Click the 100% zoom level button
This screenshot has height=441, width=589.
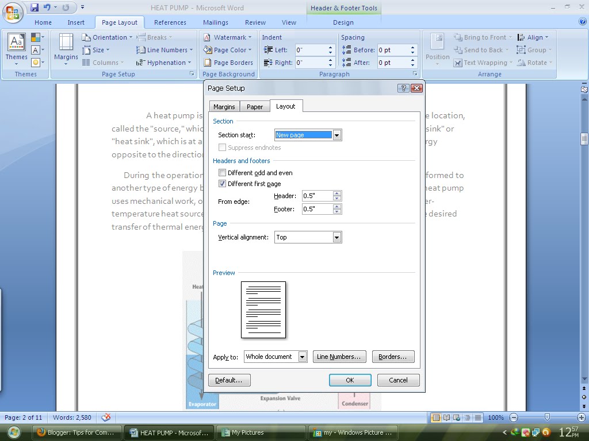(495, 417)
